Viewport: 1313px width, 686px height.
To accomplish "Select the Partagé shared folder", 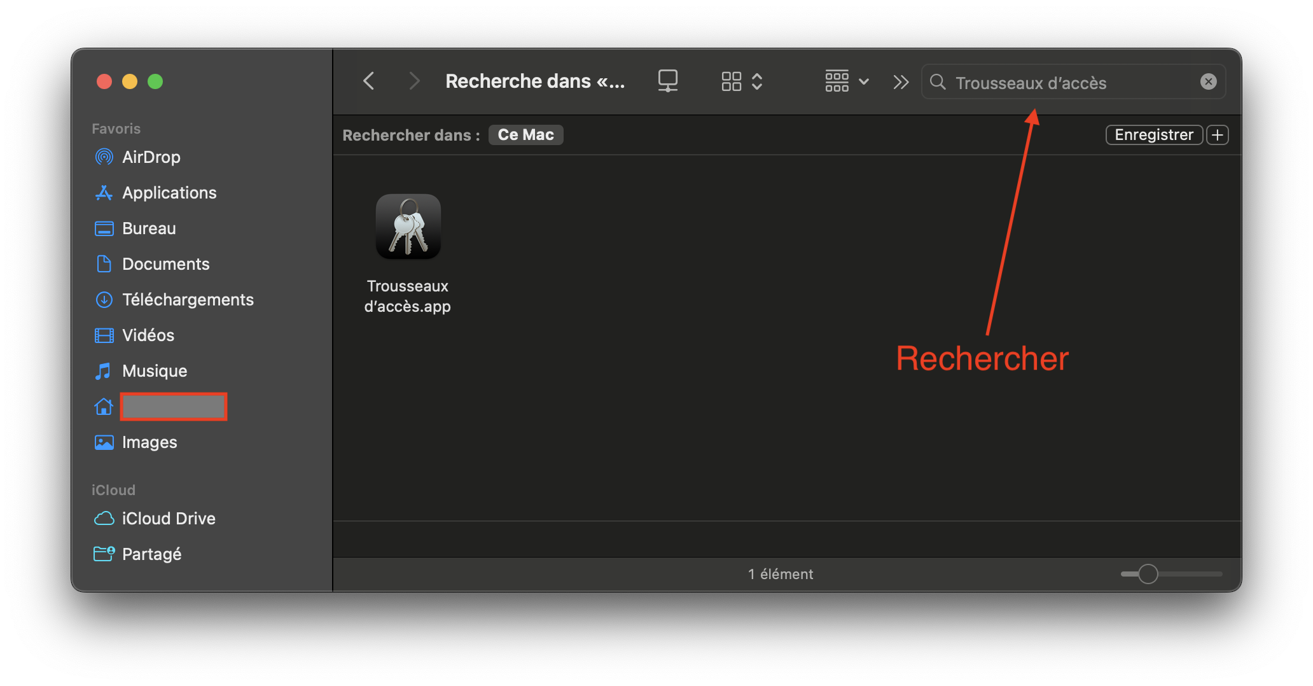I will 151,554.
